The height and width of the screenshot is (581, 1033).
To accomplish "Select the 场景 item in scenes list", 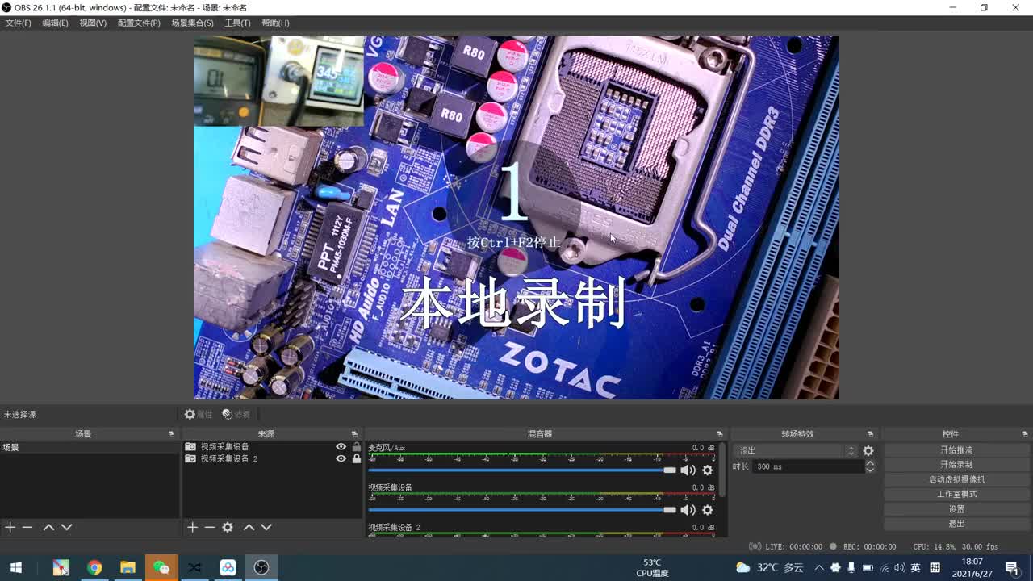I will click(89, 447).
